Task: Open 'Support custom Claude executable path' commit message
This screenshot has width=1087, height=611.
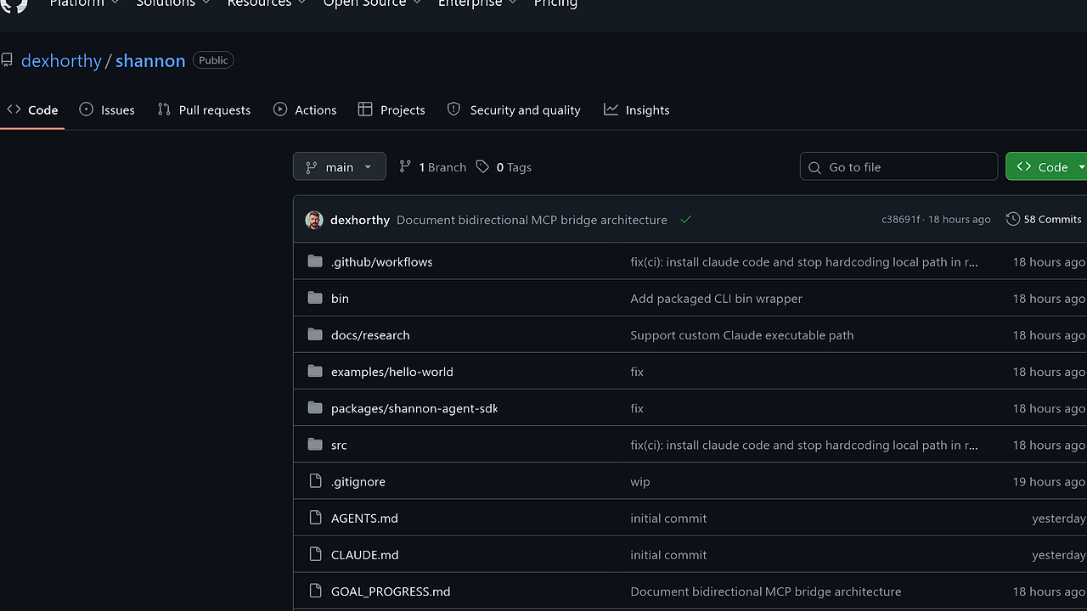Action: click(742, 334)
